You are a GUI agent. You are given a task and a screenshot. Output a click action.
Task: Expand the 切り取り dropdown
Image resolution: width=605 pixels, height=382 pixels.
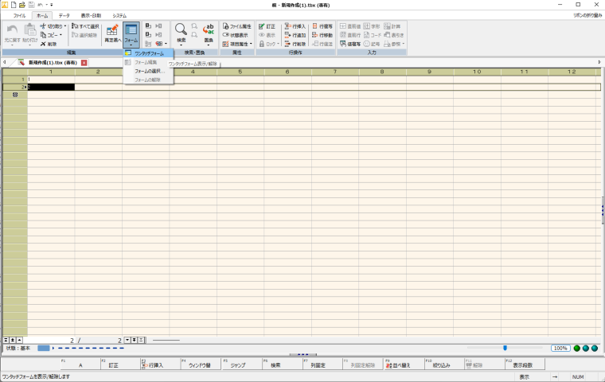(67, 26)
